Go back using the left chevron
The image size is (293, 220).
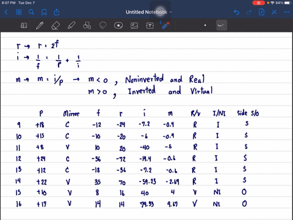[x=6, y=12]
